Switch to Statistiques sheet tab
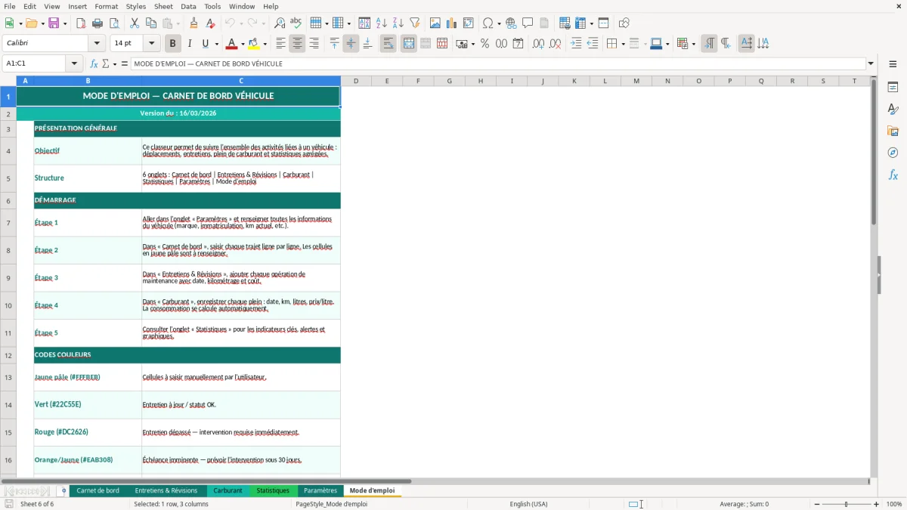907x510 pixels. 273,490
